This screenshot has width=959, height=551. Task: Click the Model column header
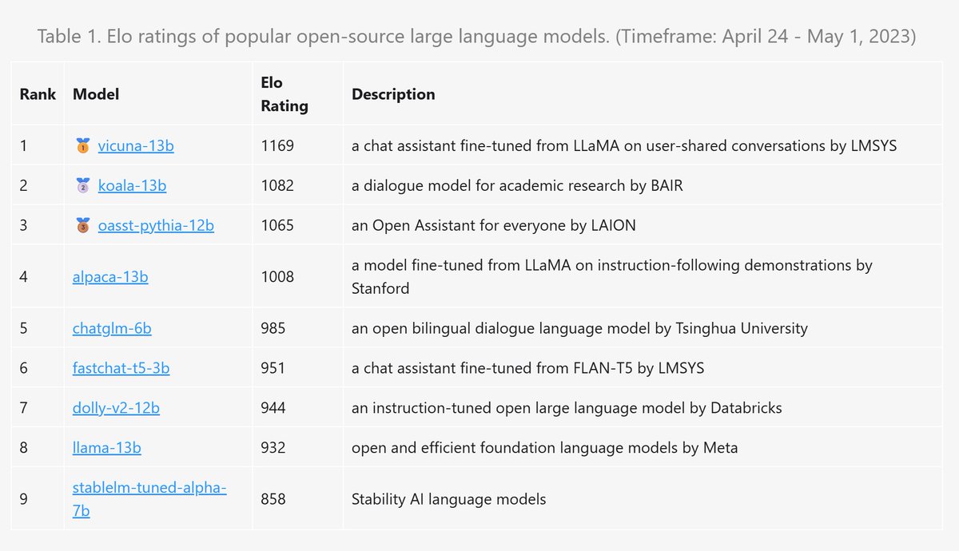[96, 94]
